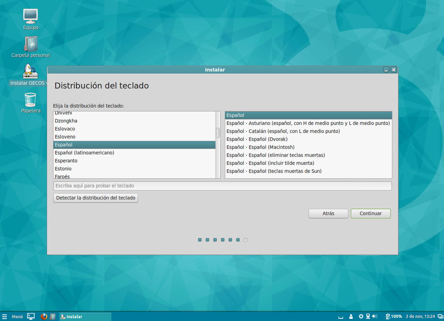Image resolution: width=444 pixels, height=321 pixels.
Task: Click the settings gear icon in tray
Action: point(361,316)
